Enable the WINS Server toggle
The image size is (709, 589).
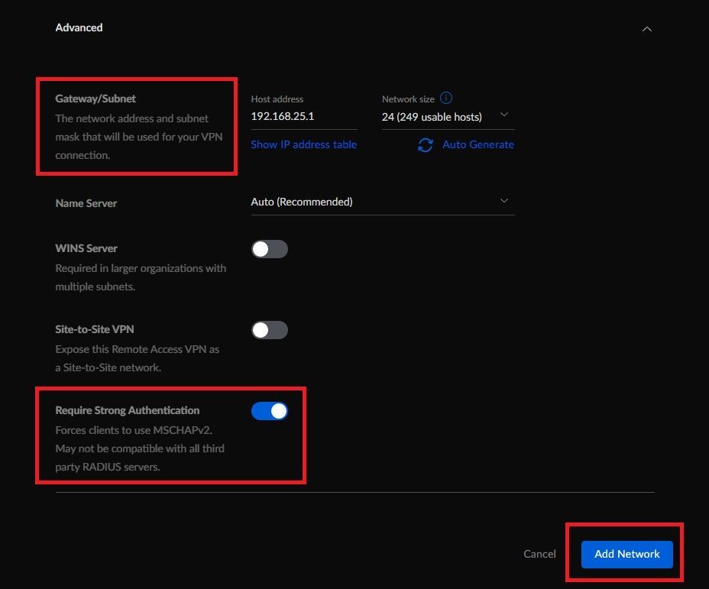[x=269, y=249]
